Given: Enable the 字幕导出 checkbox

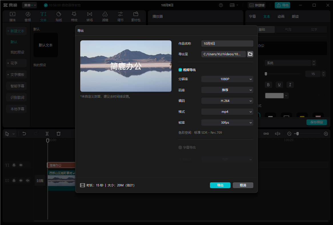Looking at the screenshot, I should 180,147.
